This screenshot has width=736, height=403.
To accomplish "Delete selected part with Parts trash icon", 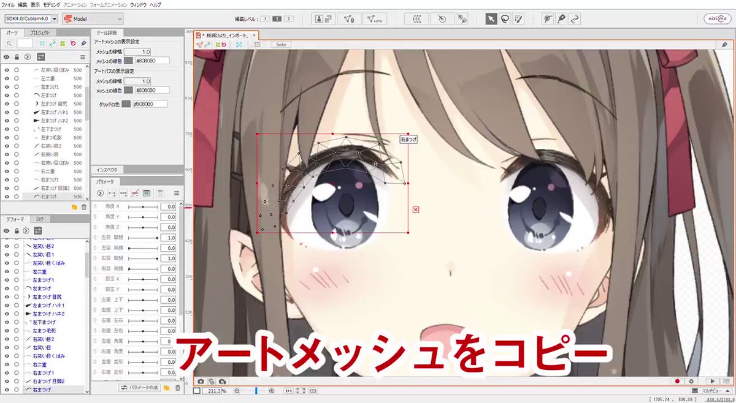I will click(84, 207).
